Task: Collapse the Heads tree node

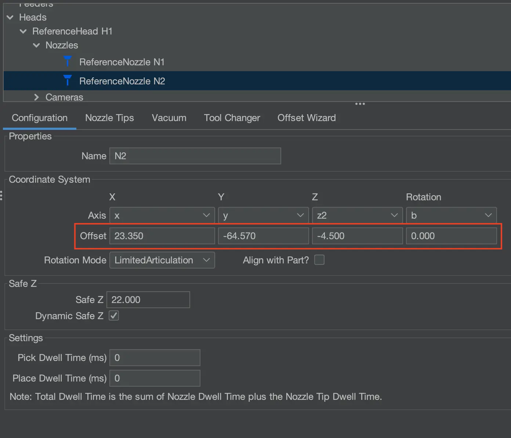Action: (x=10, y=17)
